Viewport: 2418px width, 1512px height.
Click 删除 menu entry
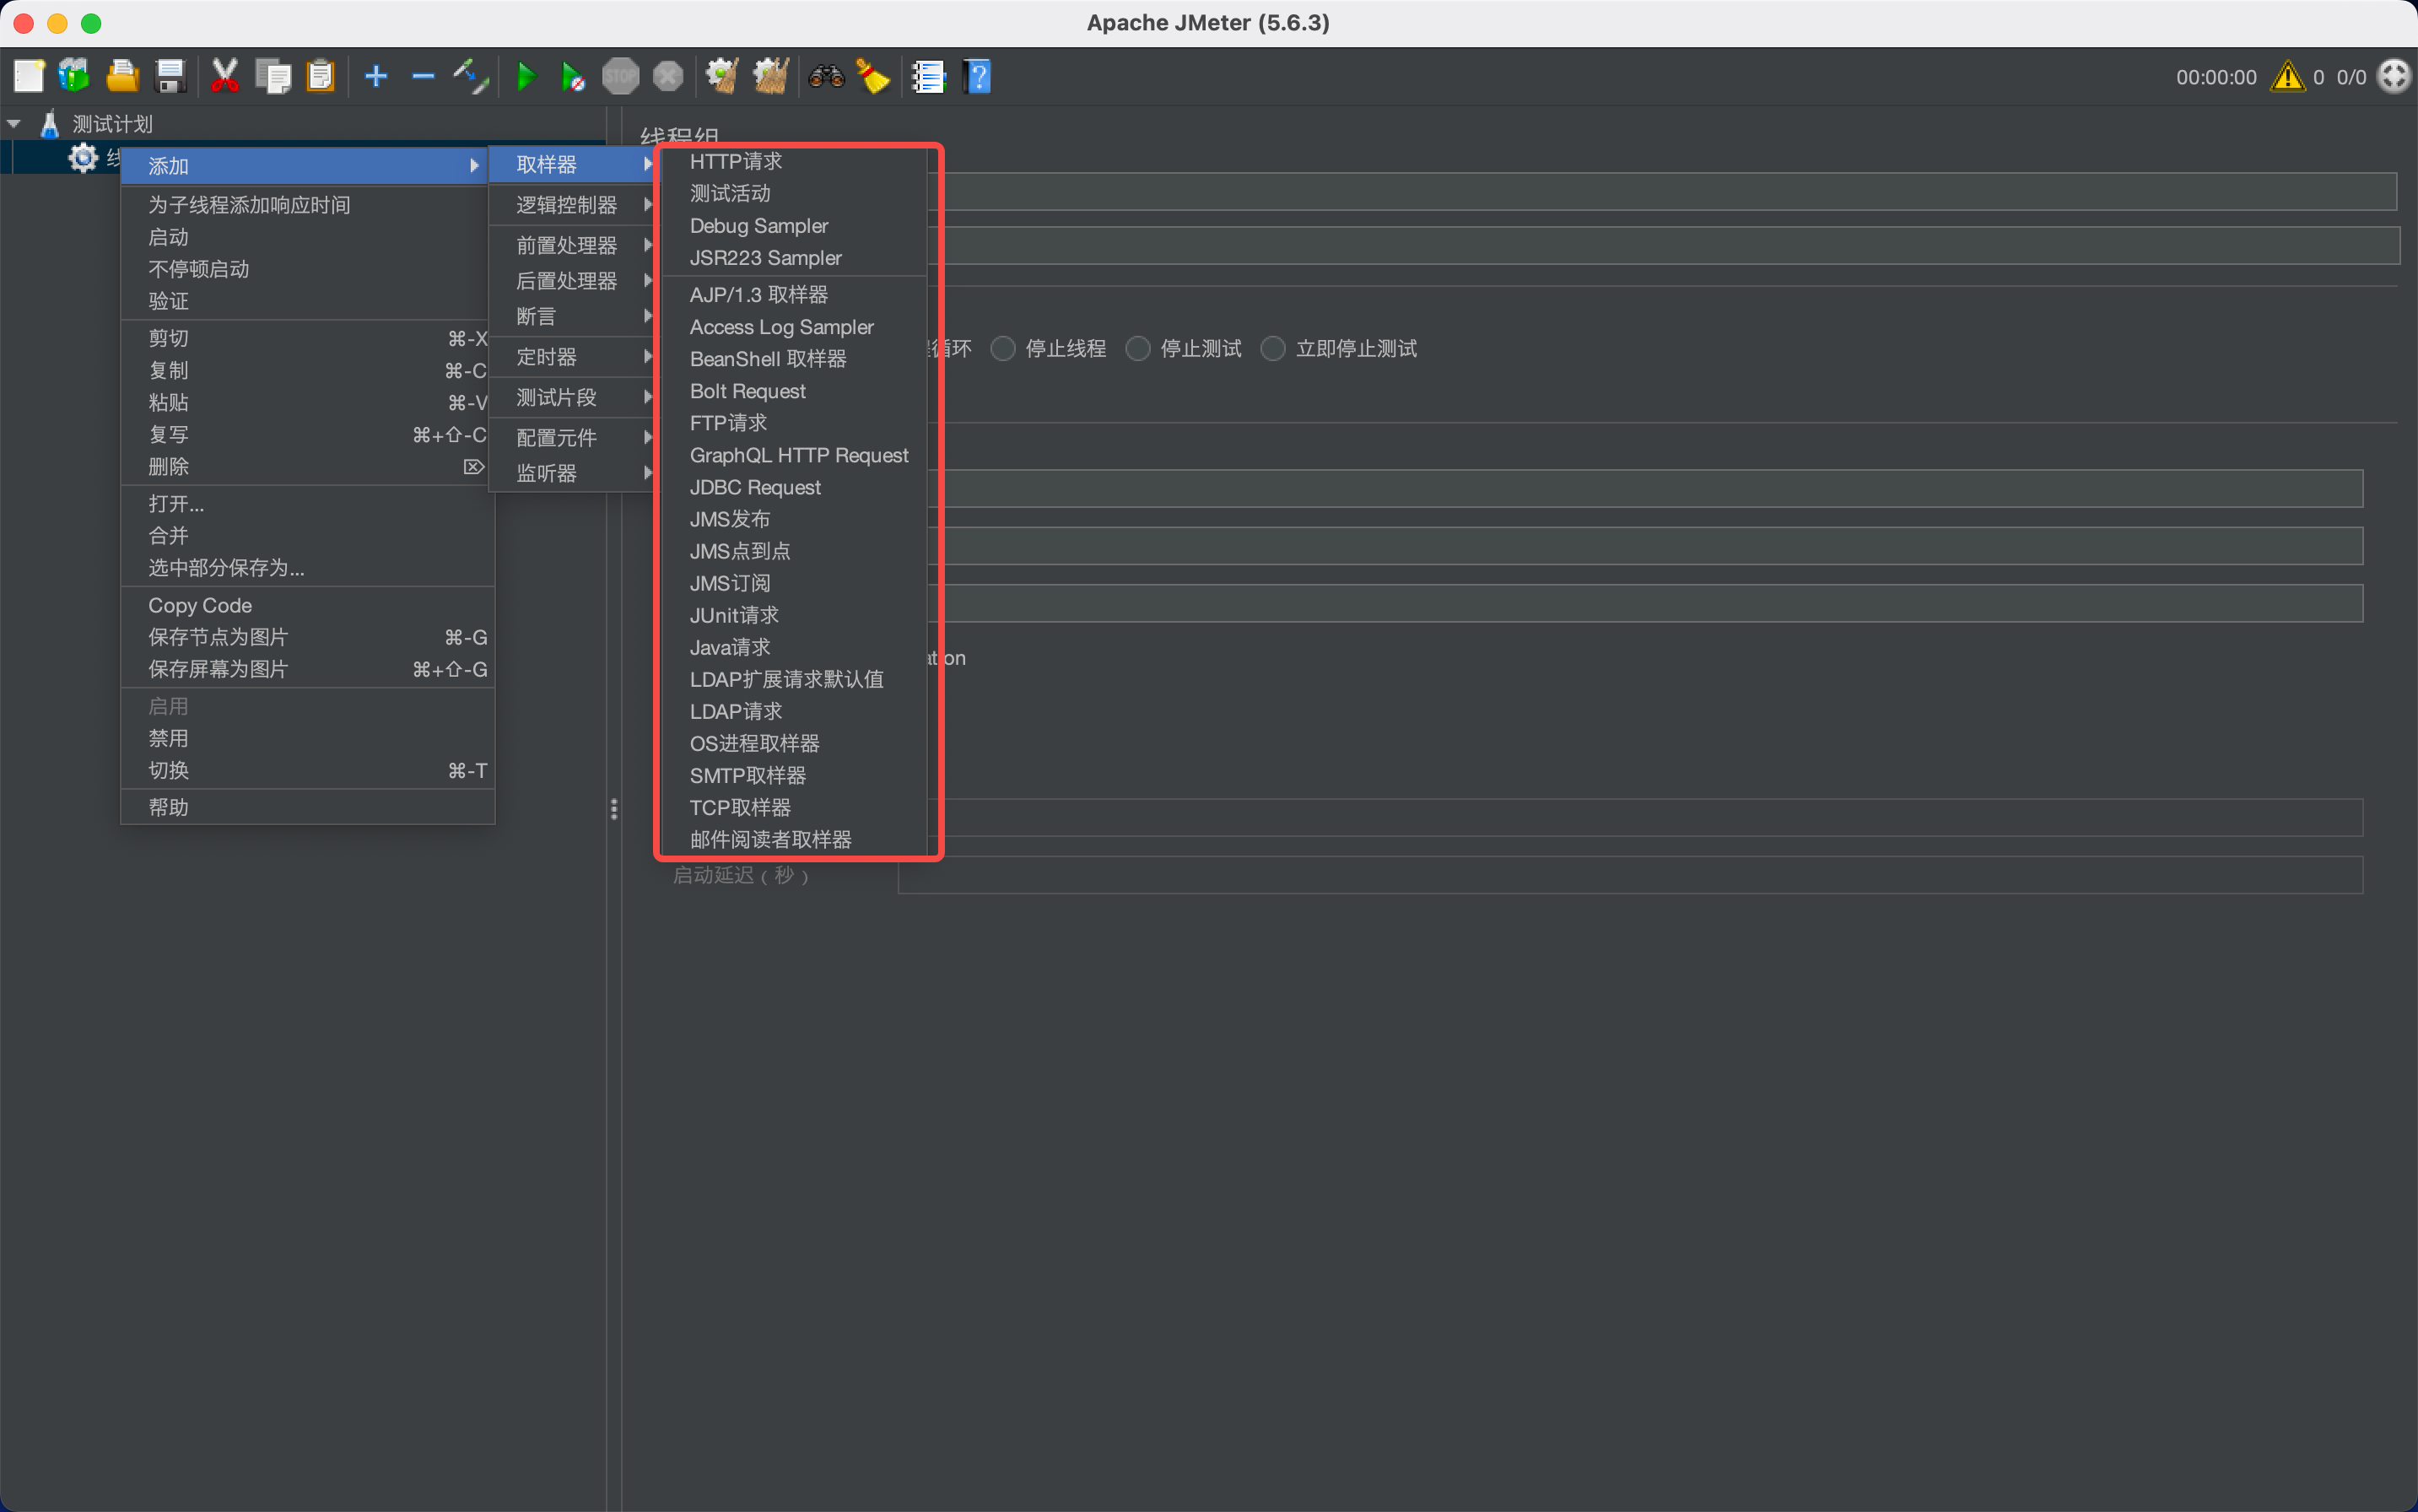pos(308,466)
